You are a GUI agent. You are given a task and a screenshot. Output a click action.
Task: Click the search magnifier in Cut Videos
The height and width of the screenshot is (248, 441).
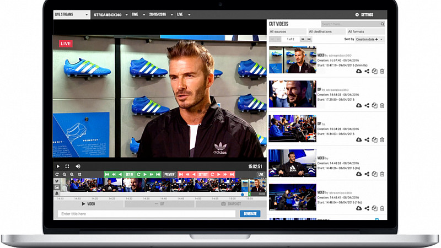pyautogui.click(x=383, y=24)
